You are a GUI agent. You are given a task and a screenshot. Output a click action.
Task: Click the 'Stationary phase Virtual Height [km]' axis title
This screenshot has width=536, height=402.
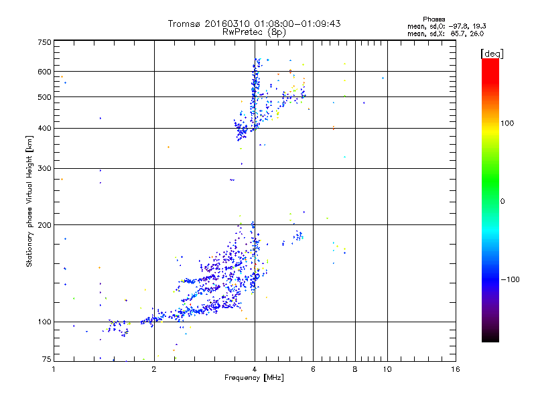point(29,202)
